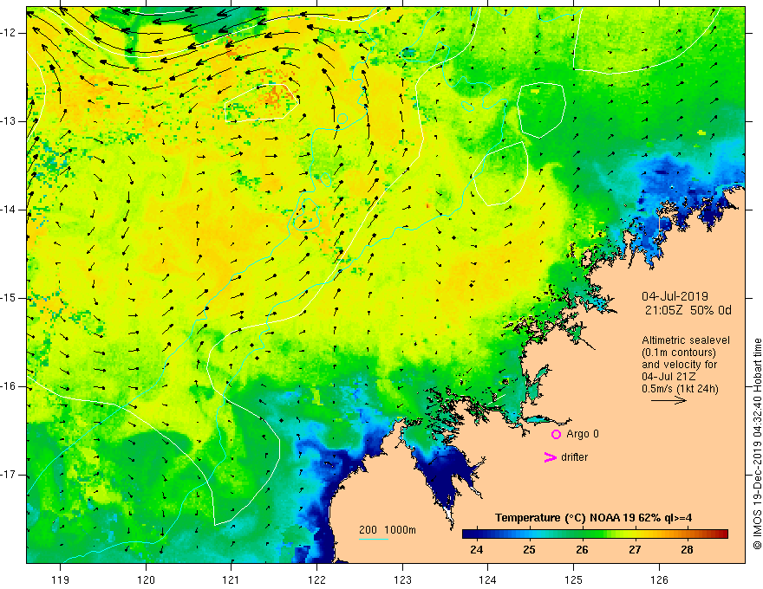Screen dimensions: 763x589
Task: Click the 0.5m/s velocity reference arrow
Action: [668, 400]
